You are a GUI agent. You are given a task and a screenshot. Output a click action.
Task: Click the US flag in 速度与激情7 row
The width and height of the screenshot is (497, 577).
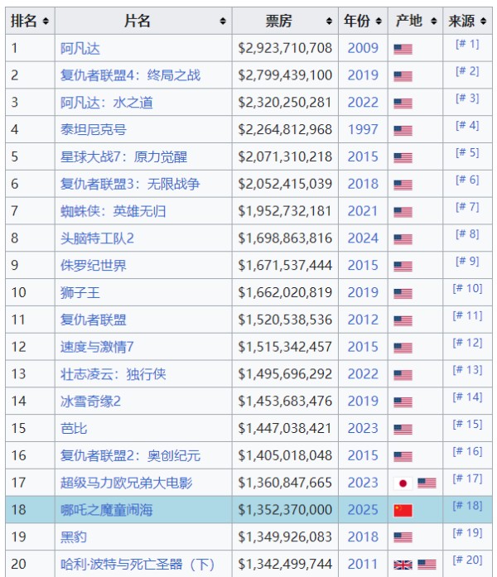(403, 348)
